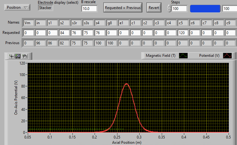The width and height of the screenshot is (237, 145).
Task: Click the blue progress bar
Action: [205, 8]
